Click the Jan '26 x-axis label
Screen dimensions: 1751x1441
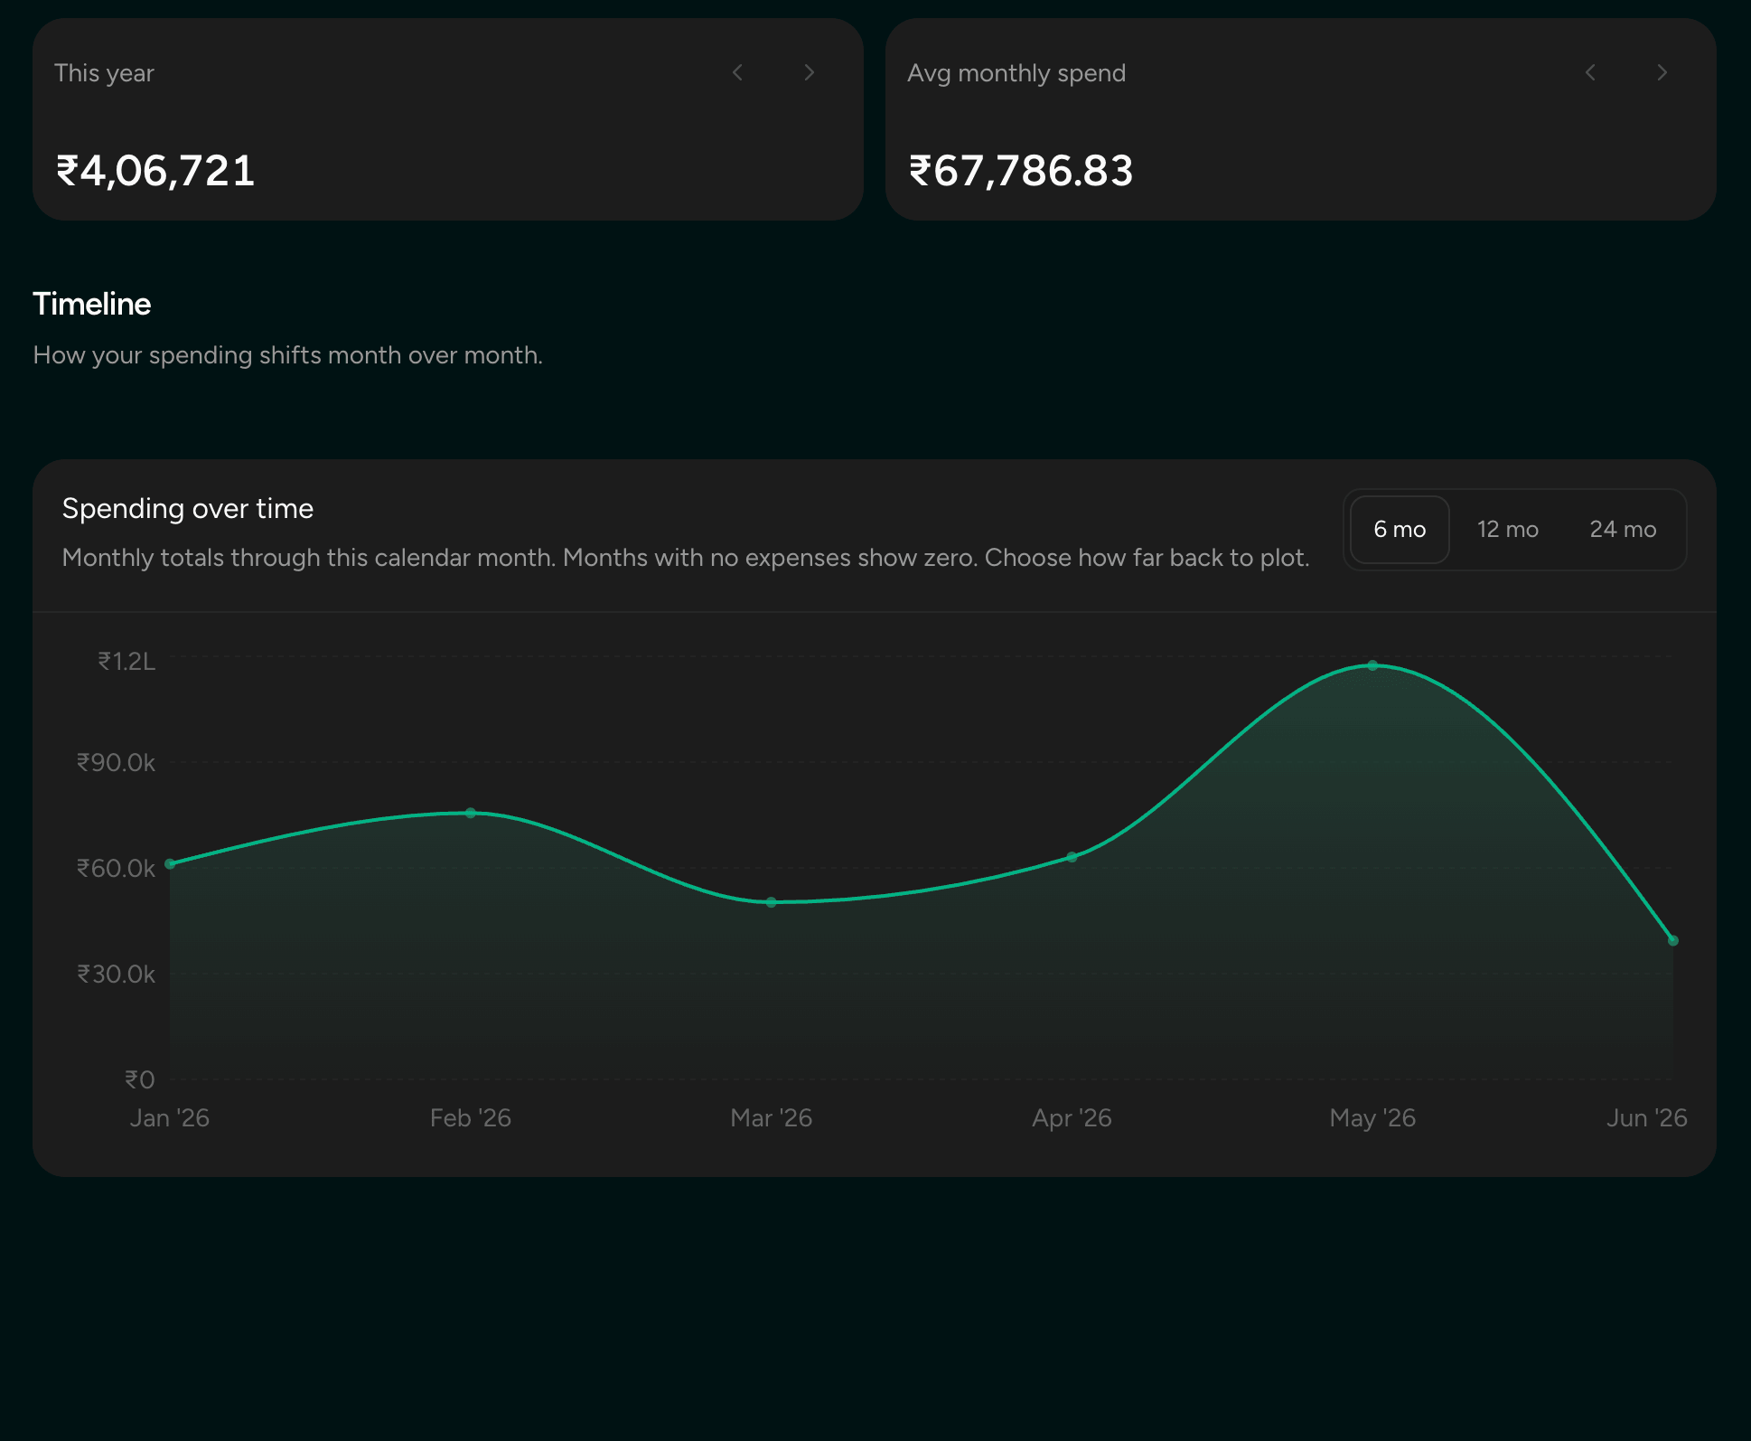click(170, 1118)
